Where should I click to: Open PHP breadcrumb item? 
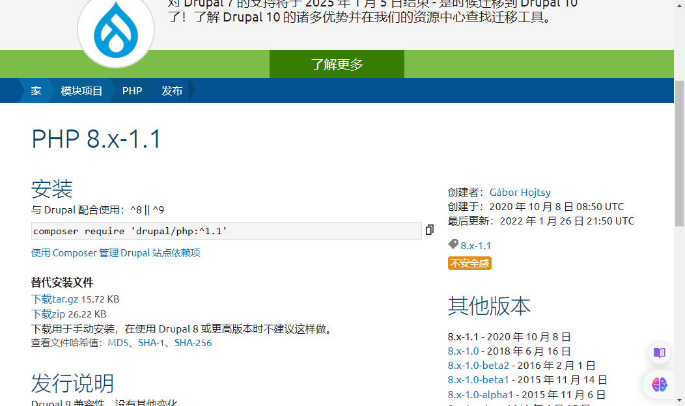click(132, 91)
